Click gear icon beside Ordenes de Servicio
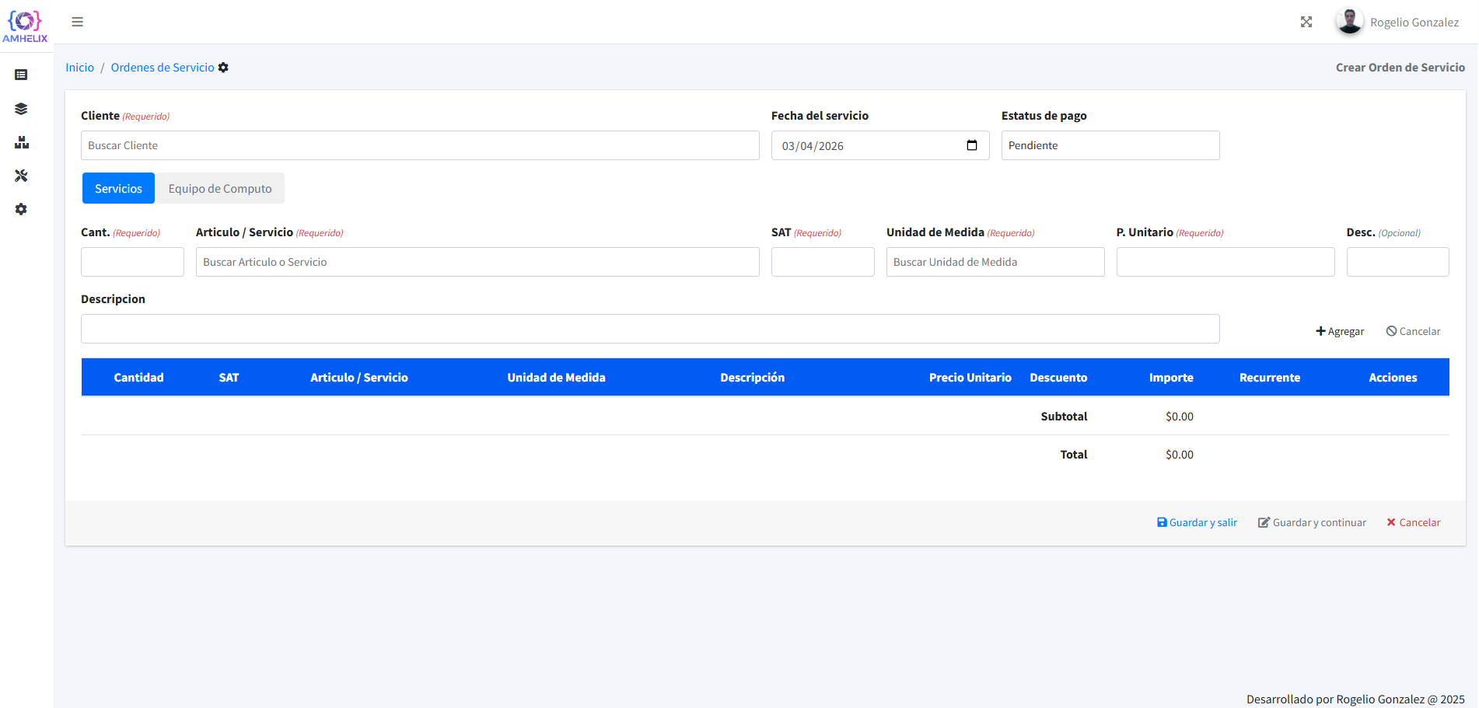 [x=223, y=68]
